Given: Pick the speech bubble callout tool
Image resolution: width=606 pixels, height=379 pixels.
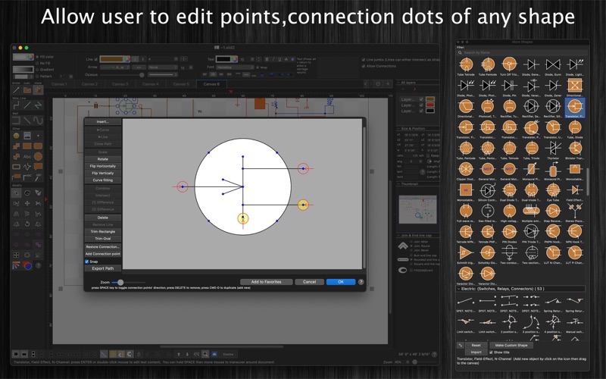Looking at the screenshot, I should pyautogui.click(x=38, y=167).
